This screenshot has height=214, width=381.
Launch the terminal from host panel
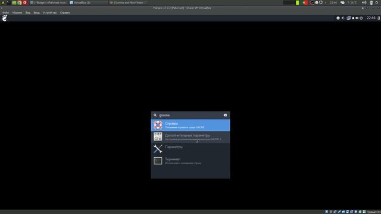8,2
